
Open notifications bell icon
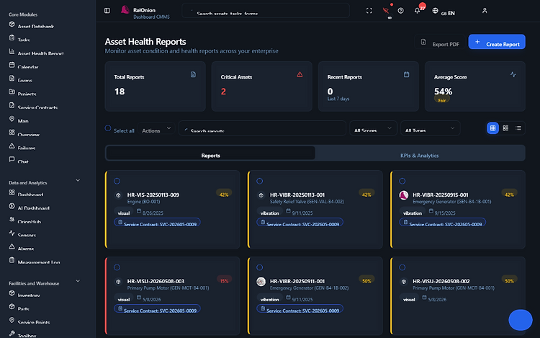point(417,11)
